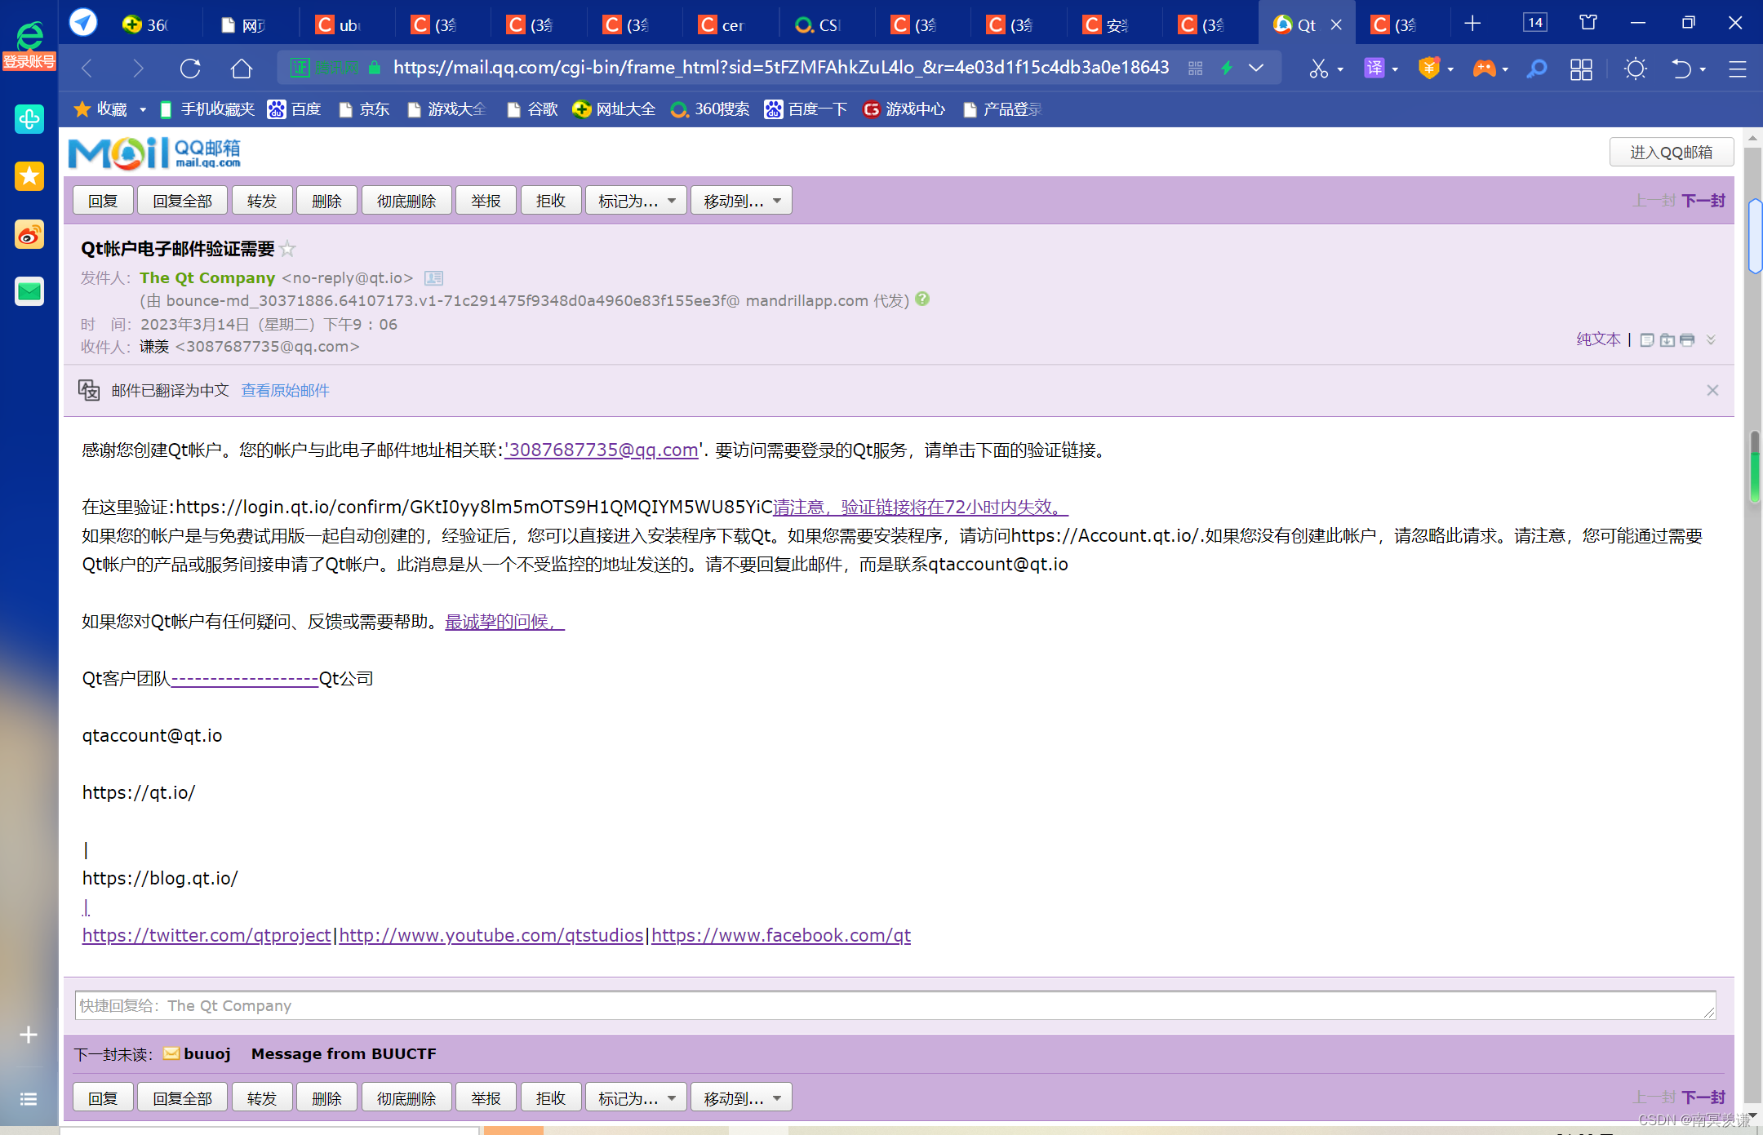Viewport: 1763px width, 1135px height.
Task: Open the 移动到 dropdown menu
Action: coord(740,200)
